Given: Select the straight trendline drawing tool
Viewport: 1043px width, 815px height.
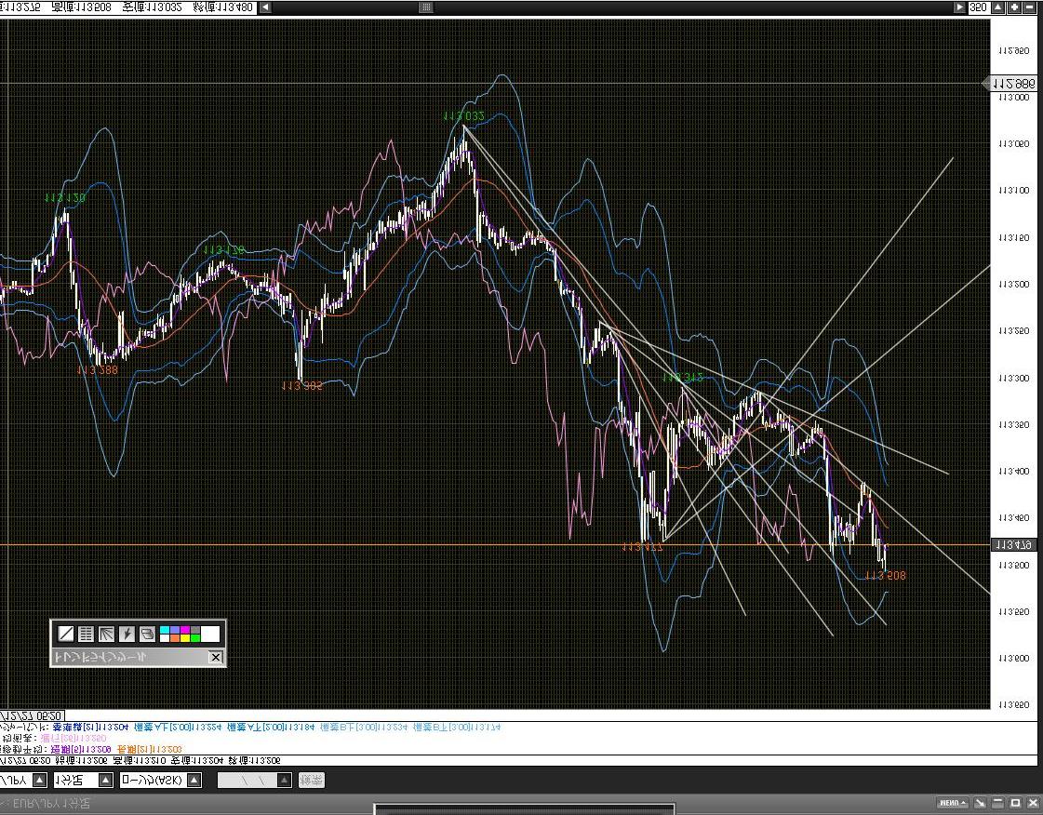Looking at the screenshot, I should pyautogui.click(x=66, y=635).
